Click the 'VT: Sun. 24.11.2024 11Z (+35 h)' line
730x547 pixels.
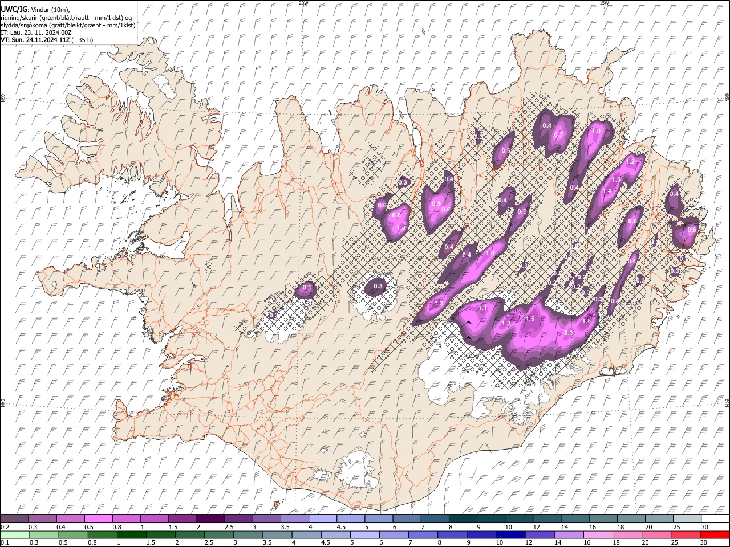click(47, 40)
